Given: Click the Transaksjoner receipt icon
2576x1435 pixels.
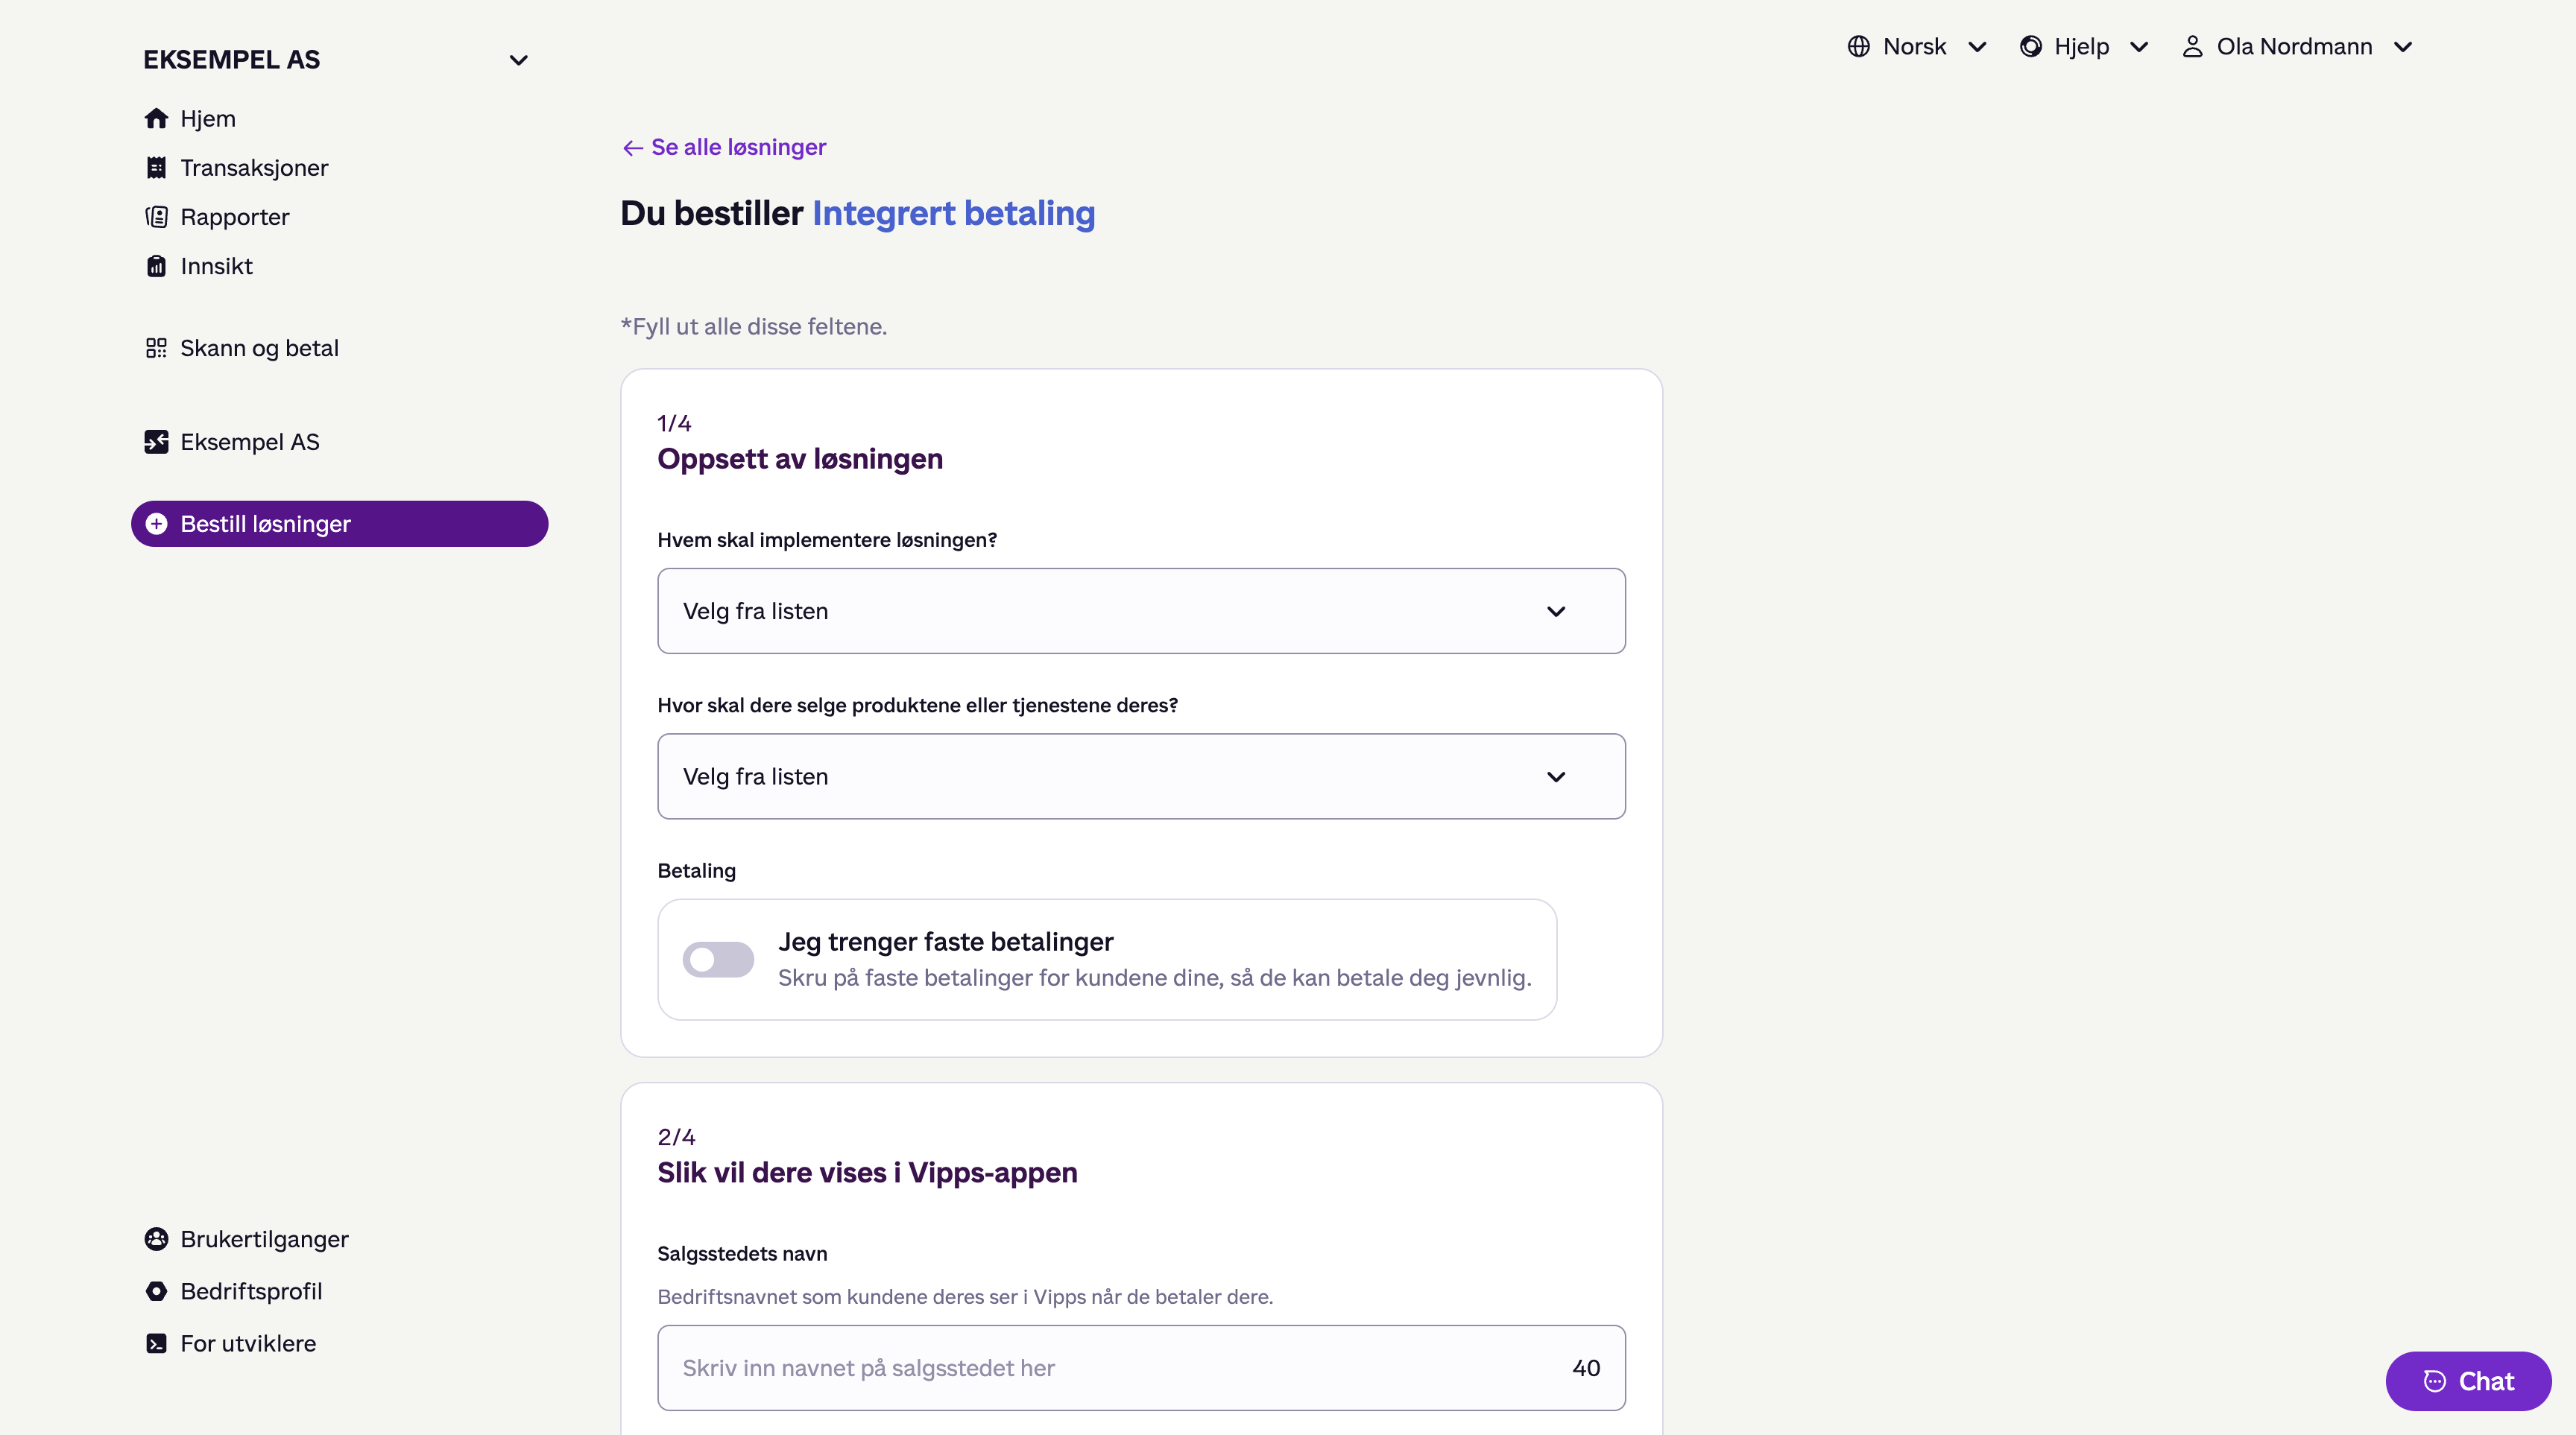Looking at the screenshot, I should [156, 168].
